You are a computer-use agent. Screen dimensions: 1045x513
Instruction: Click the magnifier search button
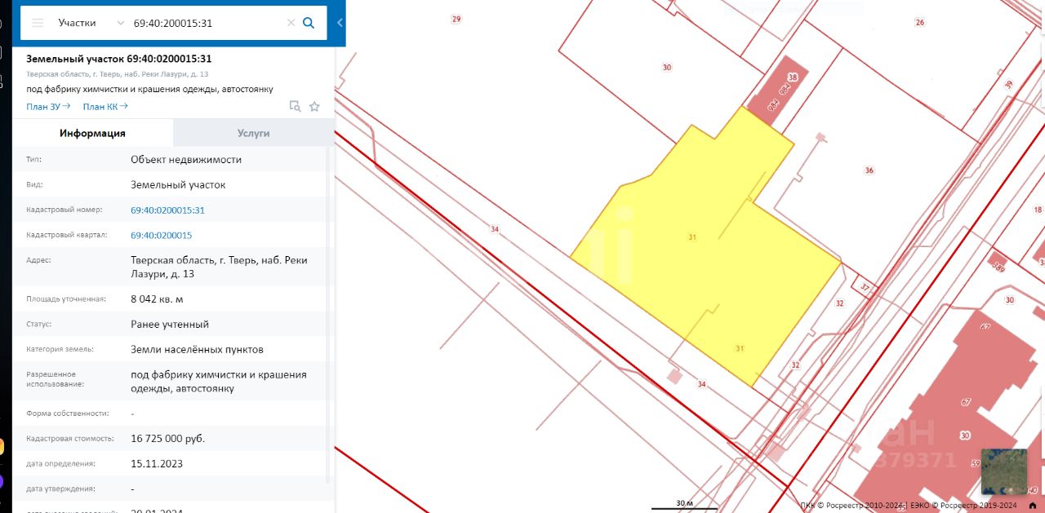(309, 23)
